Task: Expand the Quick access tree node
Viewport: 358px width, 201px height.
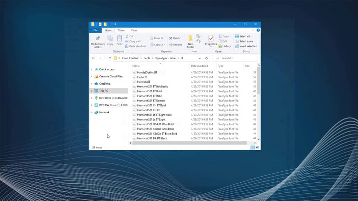Action: click(x=92, y=69)
